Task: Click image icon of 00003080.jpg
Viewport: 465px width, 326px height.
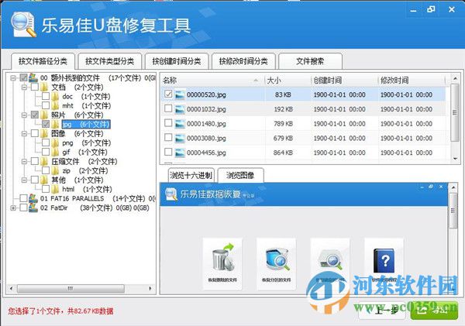Action: 180,139
